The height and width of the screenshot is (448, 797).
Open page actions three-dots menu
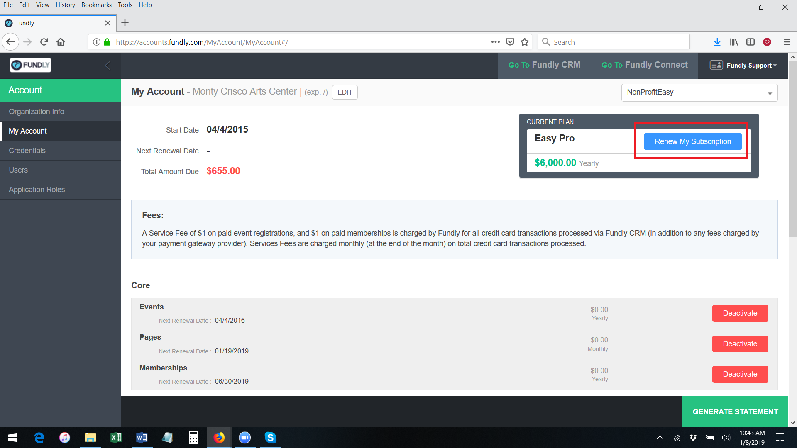point(495,42)
